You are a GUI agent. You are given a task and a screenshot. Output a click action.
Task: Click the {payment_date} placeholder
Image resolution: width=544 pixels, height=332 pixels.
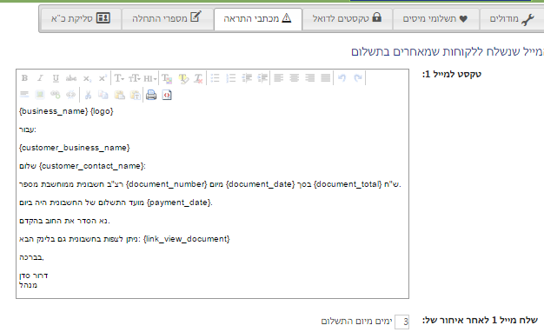[x=179, y=203]
